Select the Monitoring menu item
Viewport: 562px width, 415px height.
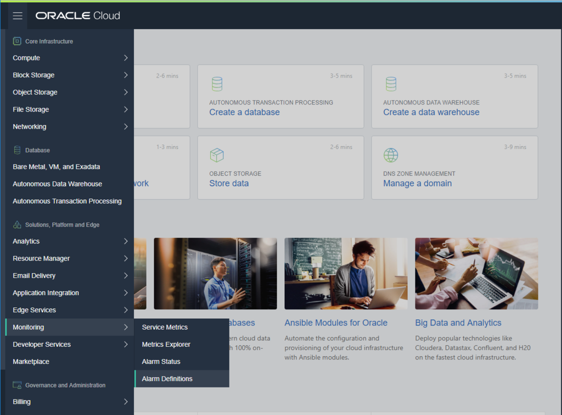click(x=70, y=328)
